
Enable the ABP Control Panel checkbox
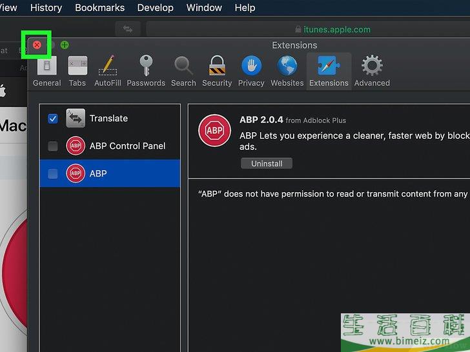53,146
